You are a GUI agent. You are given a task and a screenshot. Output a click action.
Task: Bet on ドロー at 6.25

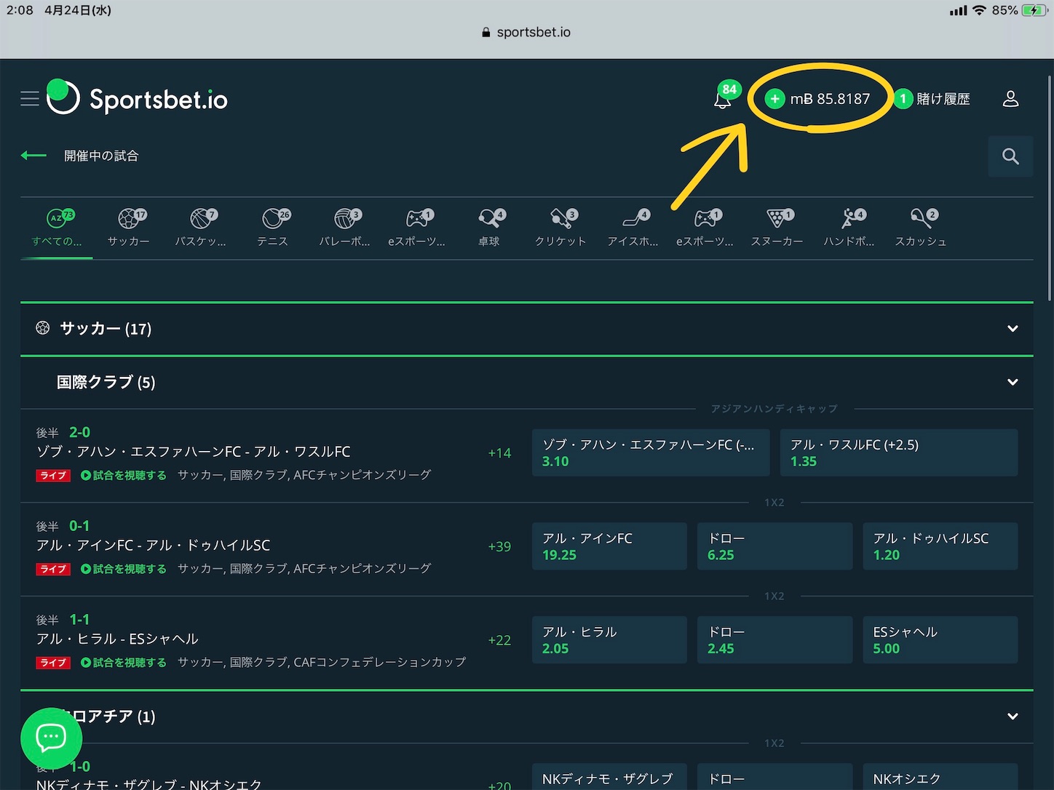(x=774, y=546)
